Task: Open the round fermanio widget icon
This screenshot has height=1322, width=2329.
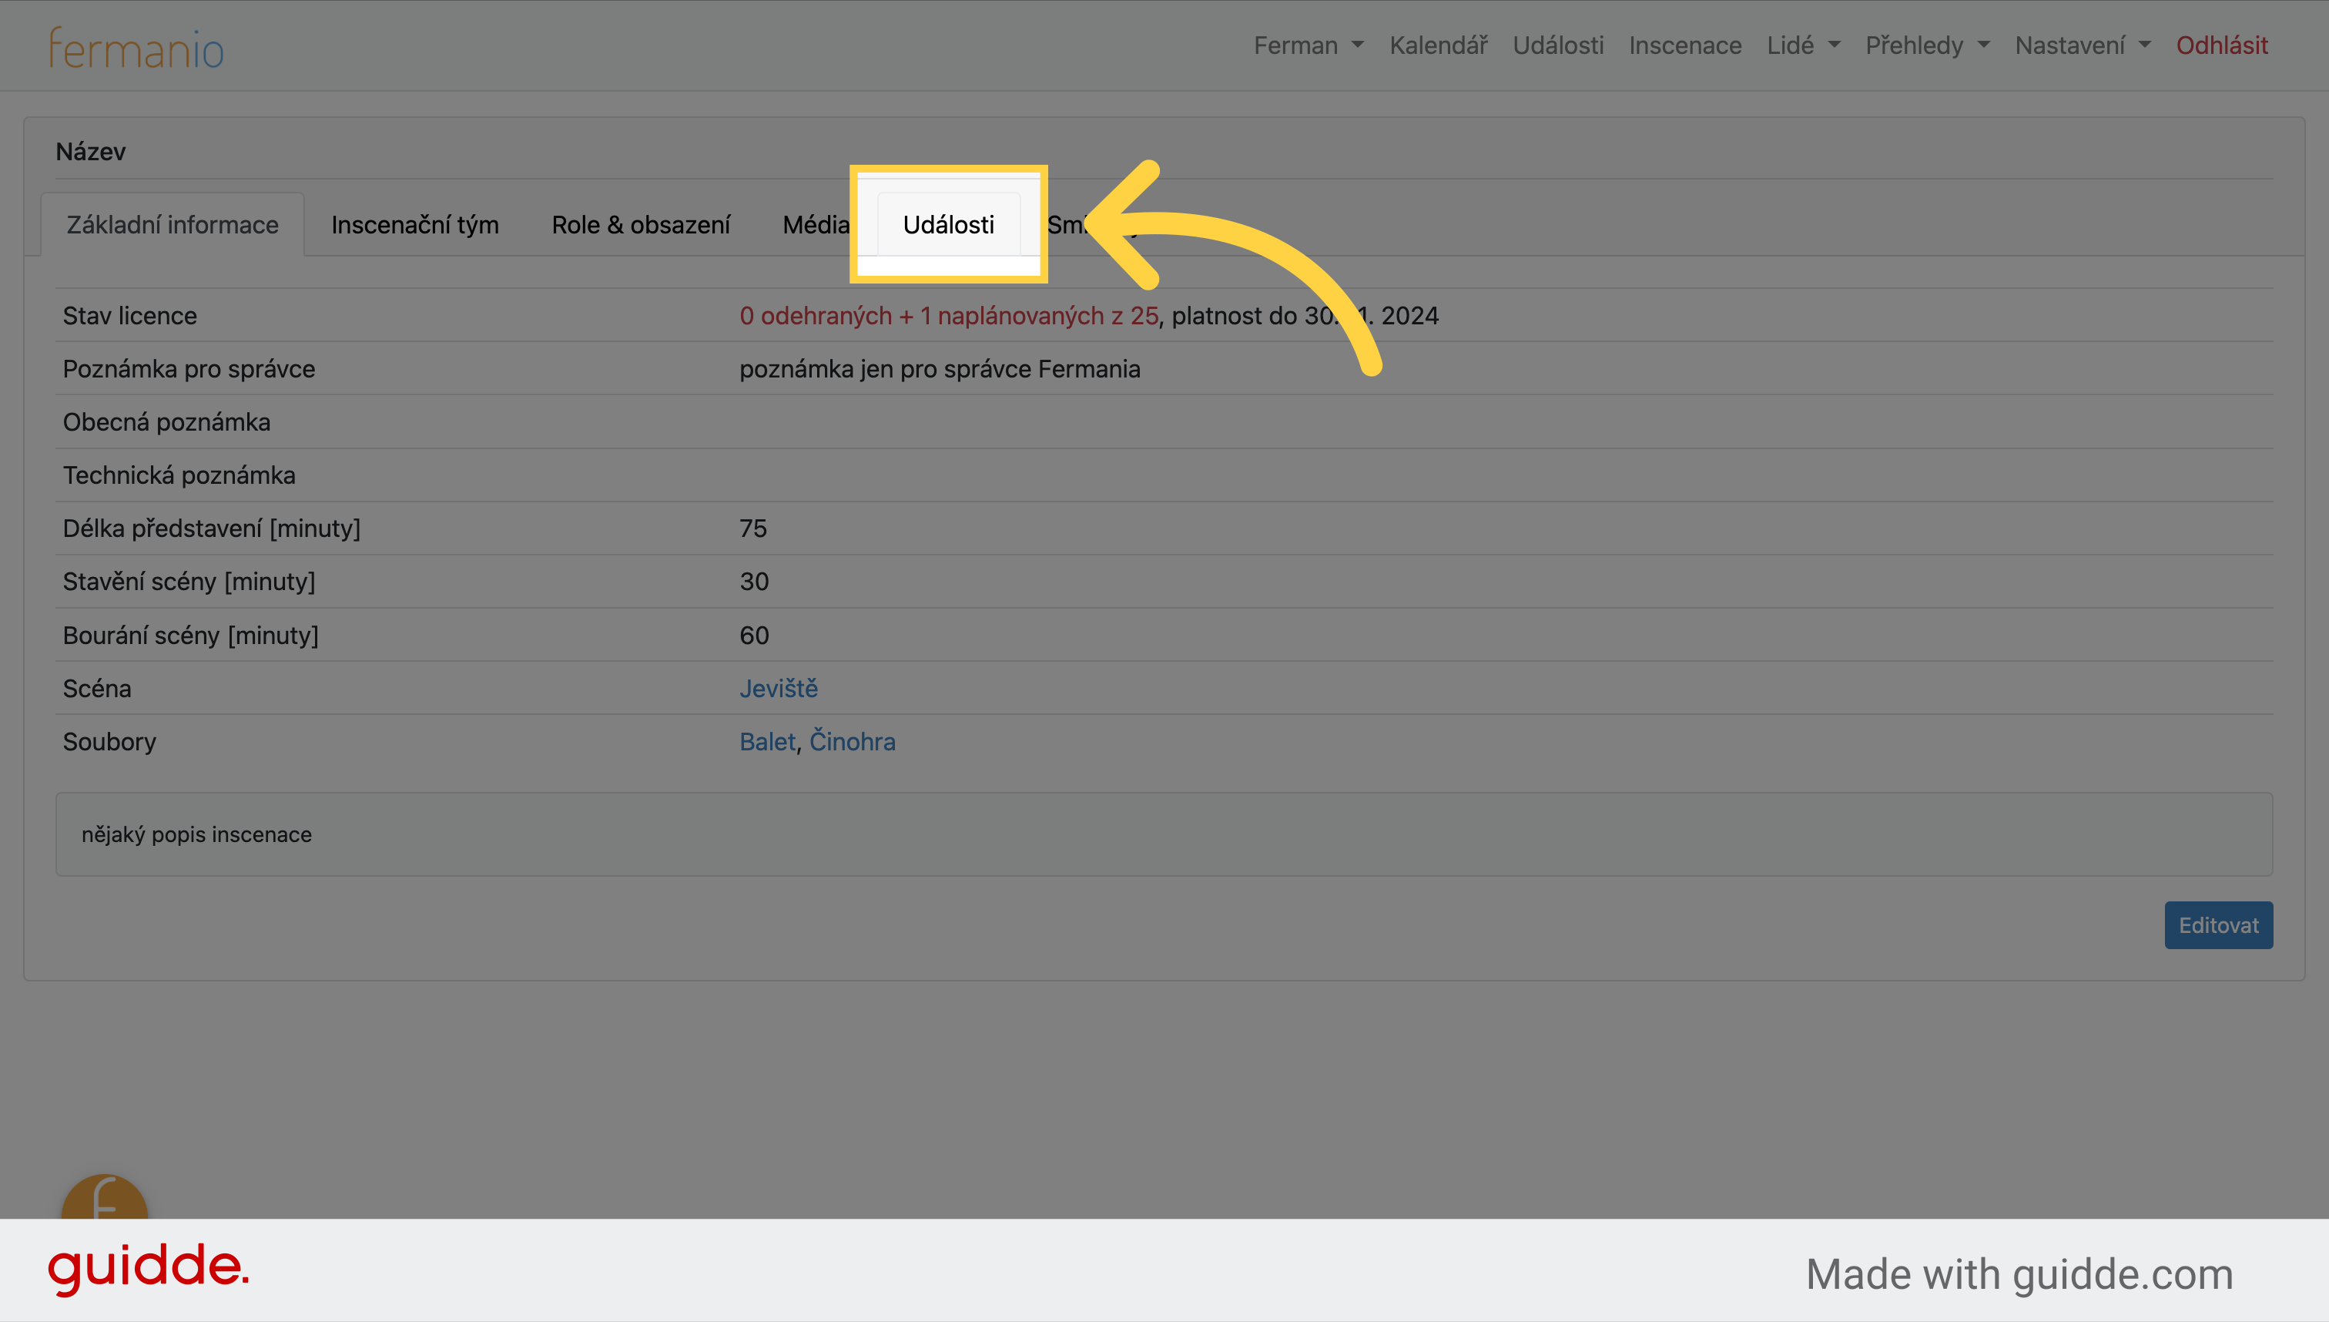Action: tap(105, 1198)
